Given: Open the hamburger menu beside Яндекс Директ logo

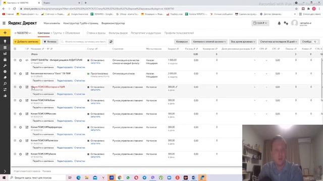Looking at the screenshot, I should click(4, 23).
